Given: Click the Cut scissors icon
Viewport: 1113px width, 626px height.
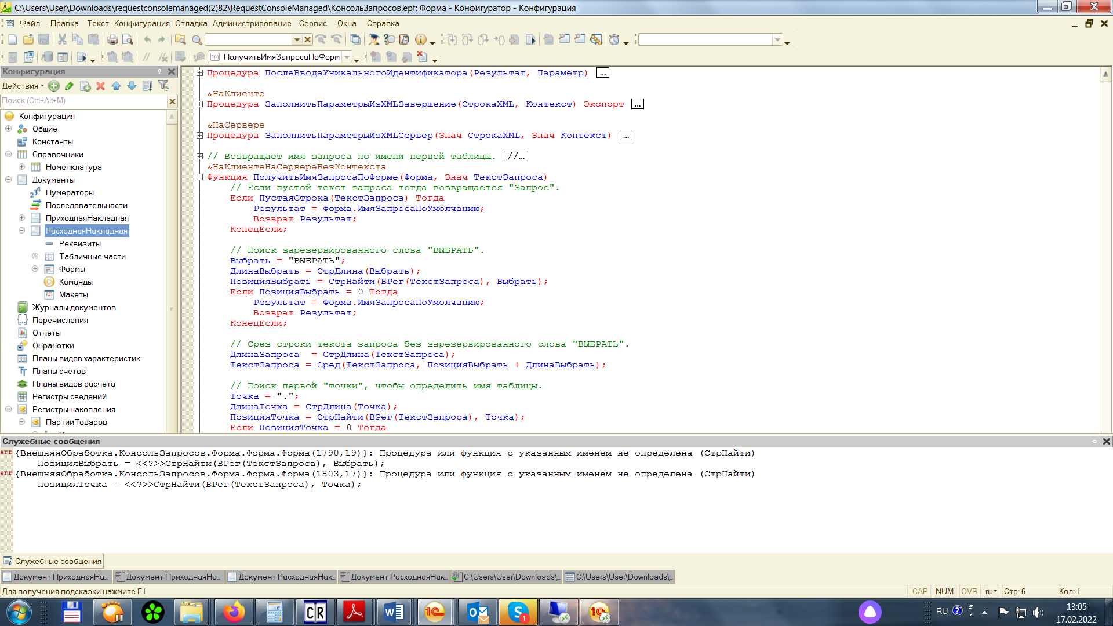Looking at the screenshot, I should [62, 39].
